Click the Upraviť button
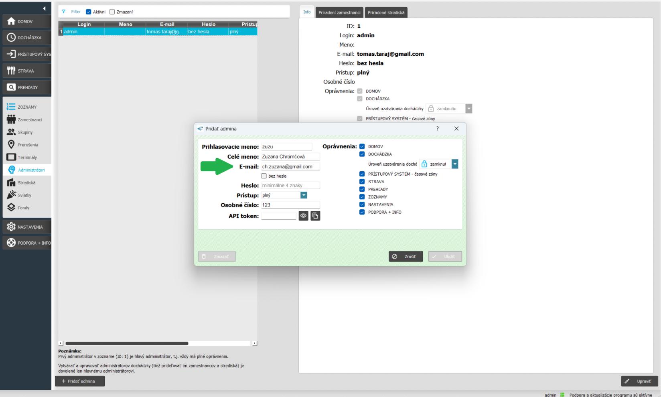661x397 pixels. (640, 381)
